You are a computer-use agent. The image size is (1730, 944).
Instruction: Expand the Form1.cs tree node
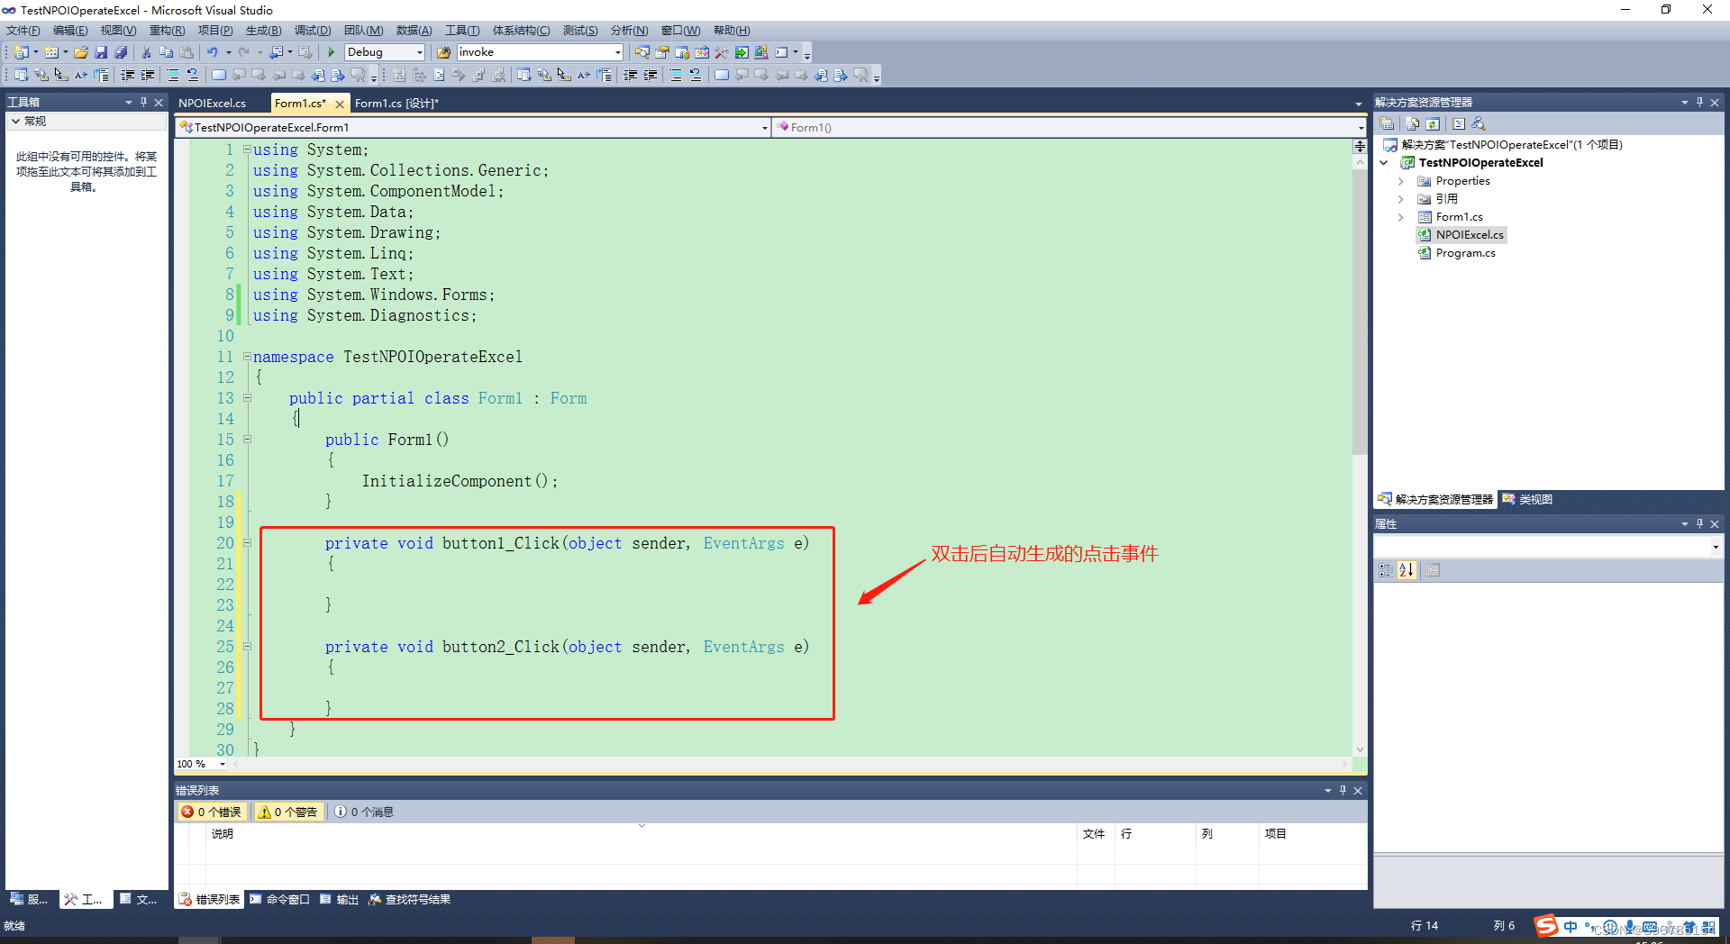pyautogui.click(x=1400, y=217)
